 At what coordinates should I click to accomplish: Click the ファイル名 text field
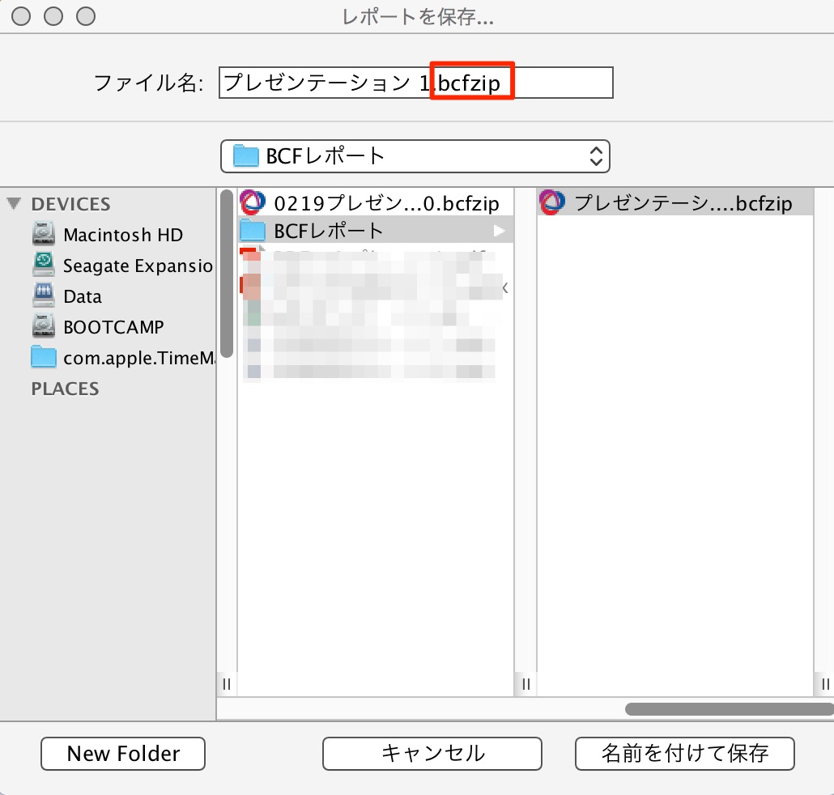(x=416, y=83)
